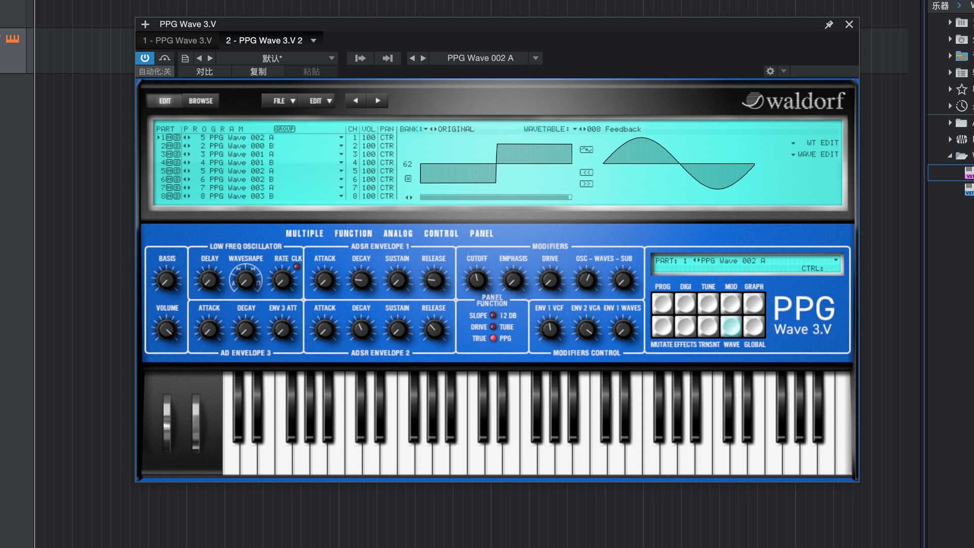Toggle the SLOPE 12 DB LED
Image resolution: width=974 pixels, height=548 pixels.
[x=493, y=315]
